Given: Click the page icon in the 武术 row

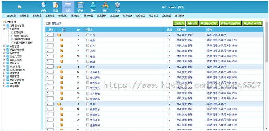Looking at the screenshot, I should point(62,51).
